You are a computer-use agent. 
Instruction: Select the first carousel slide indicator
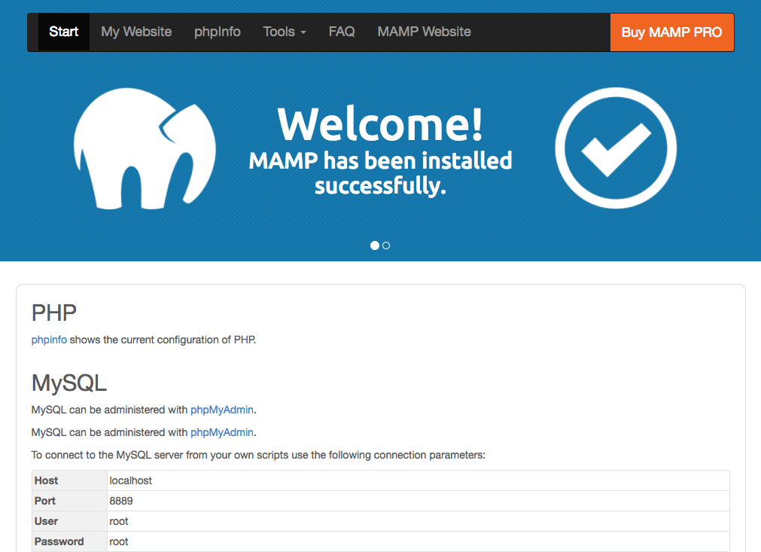(375, 246)
